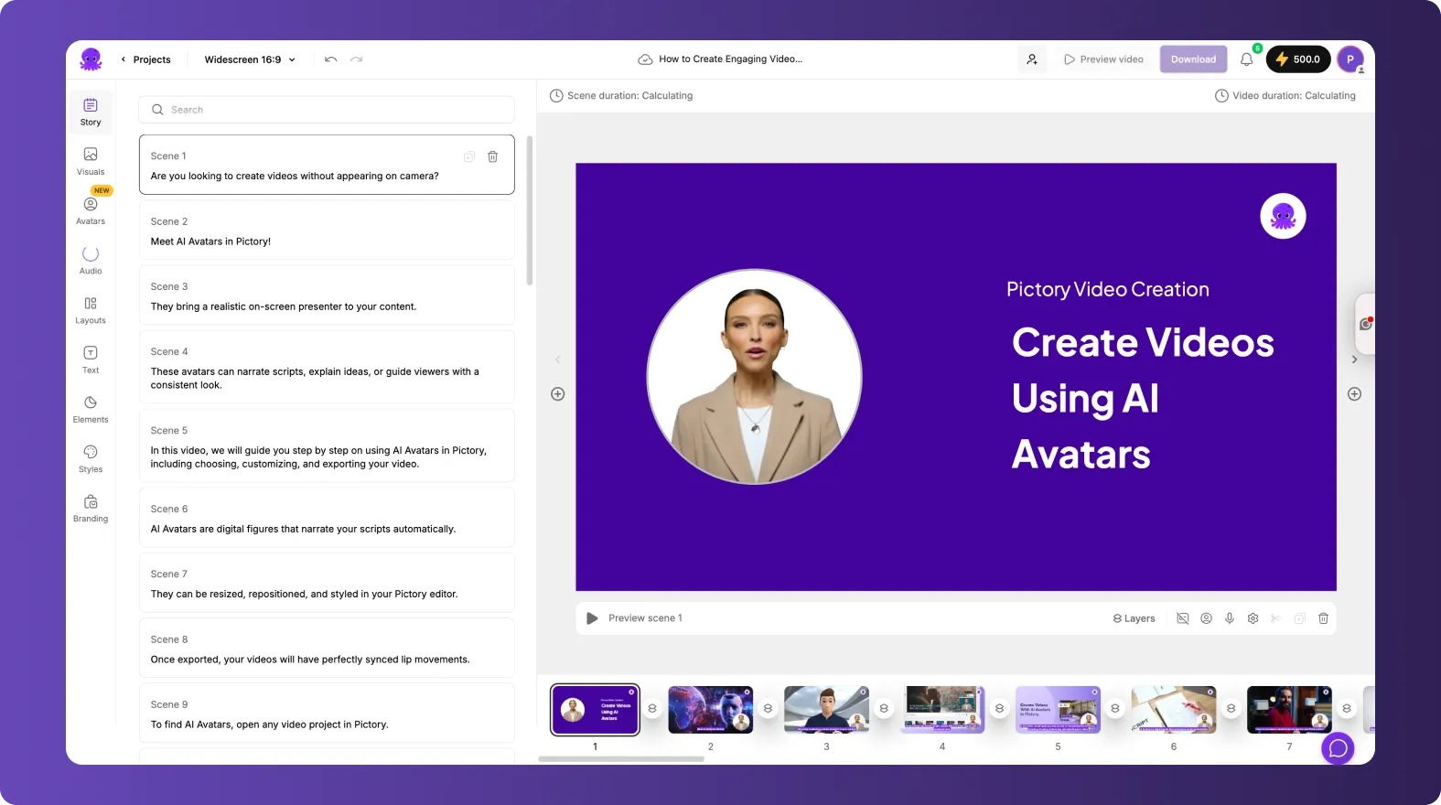Click the Download button
Image resolution: width=1441 pixels, height=805 pixels.
tap(1193, 59)
